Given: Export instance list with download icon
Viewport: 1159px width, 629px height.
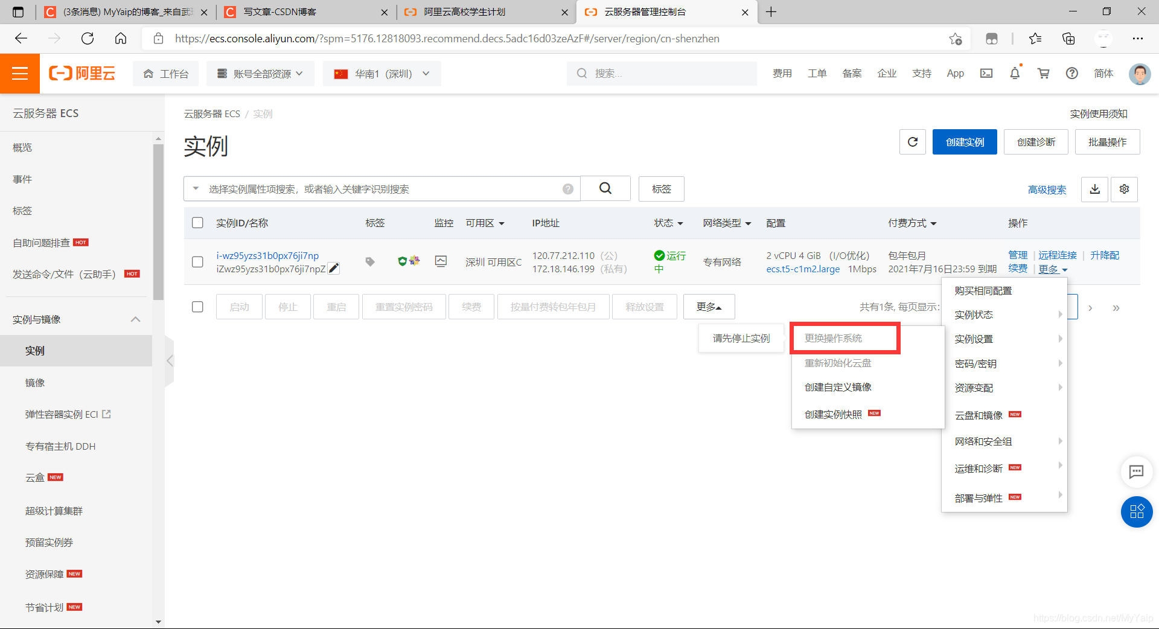Looking at the screenshot, I should (1094, 189).
